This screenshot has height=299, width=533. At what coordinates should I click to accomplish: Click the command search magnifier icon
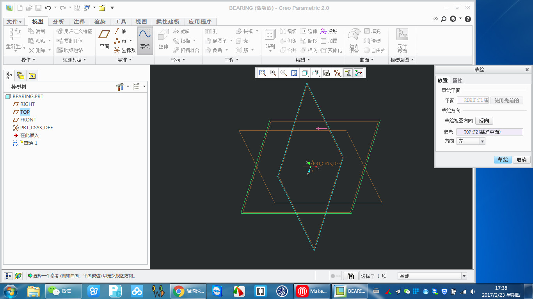[444, 19]
